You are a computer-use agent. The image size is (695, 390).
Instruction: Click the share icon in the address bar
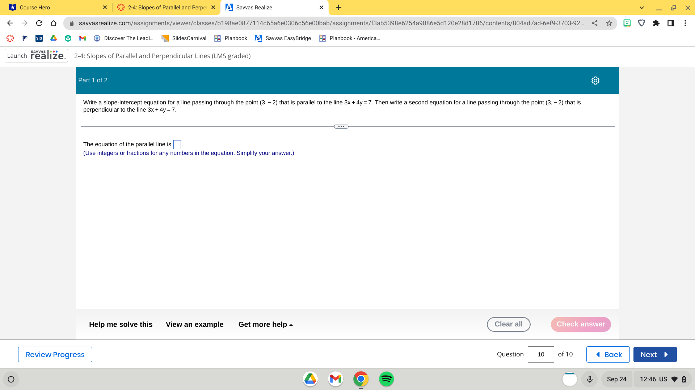tap(595, 23)
